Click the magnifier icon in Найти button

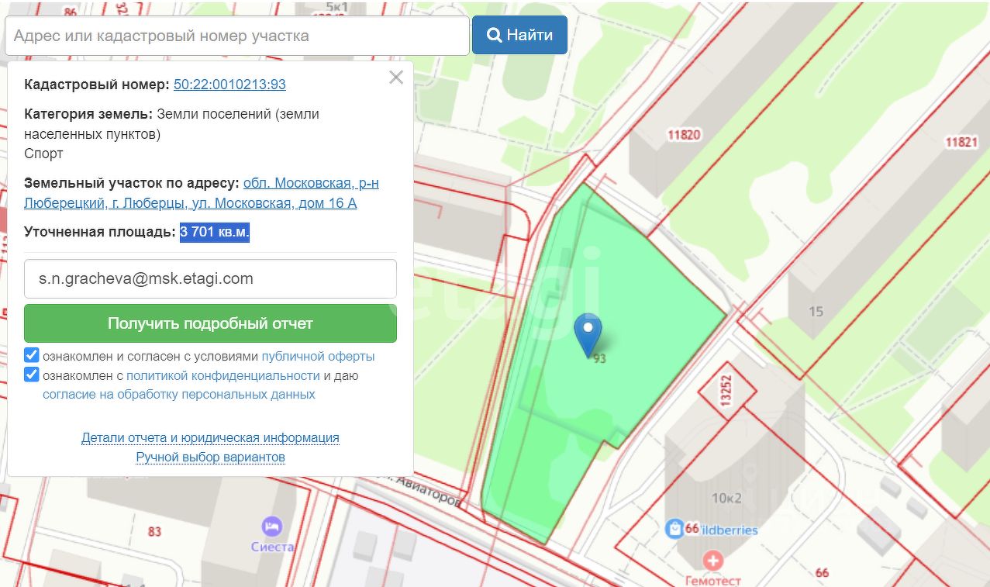click(494, 35)
